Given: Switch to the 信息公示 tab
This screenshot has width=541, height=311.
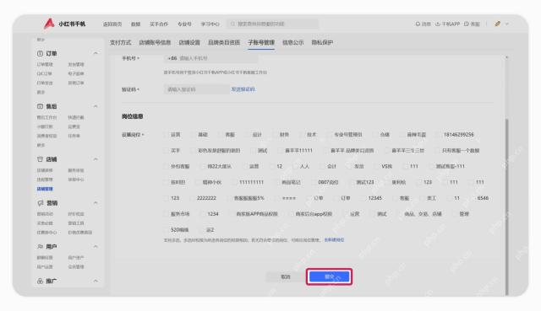Looking at the screenshot, I should pyautogui.click(x=293, y=42).
